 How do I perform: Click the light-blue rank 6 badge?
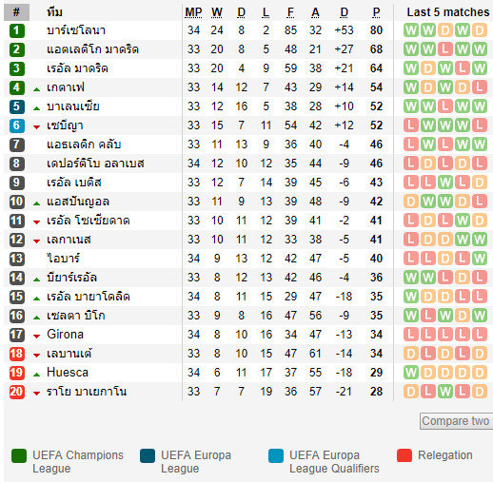(17, 125)
